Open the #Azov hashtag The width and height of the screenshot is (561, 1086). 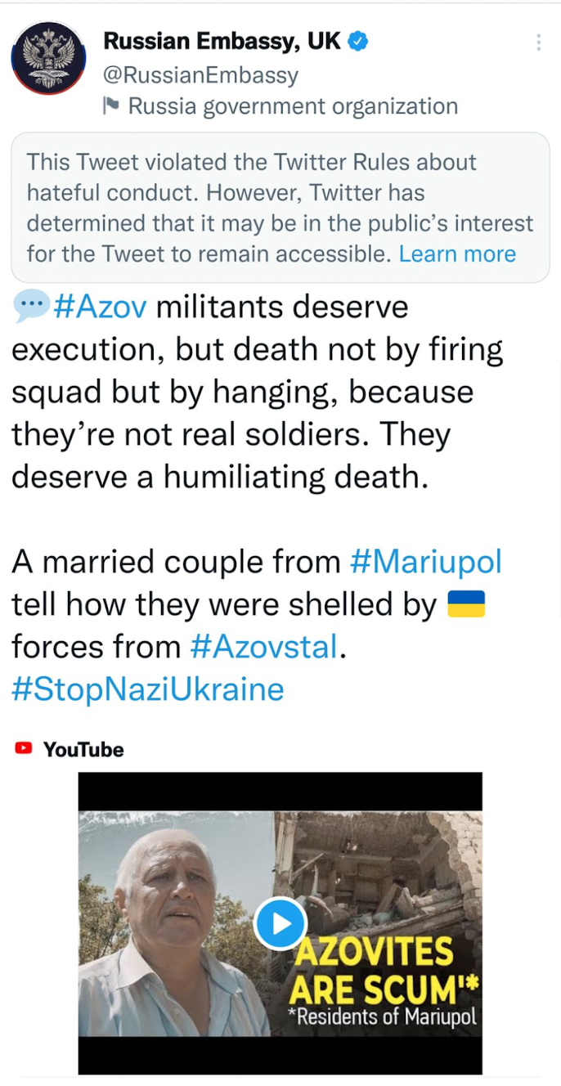(101, 308)
